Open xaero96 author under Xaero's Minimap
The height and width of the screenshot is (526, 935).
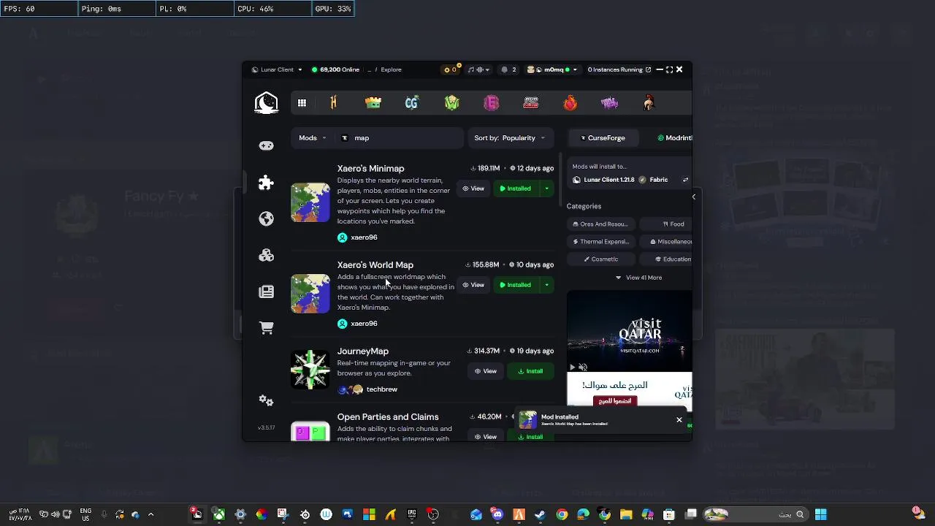point(357,237)
